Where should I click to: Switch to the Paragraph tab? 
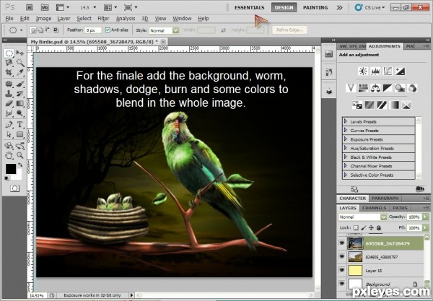[385, 199]
